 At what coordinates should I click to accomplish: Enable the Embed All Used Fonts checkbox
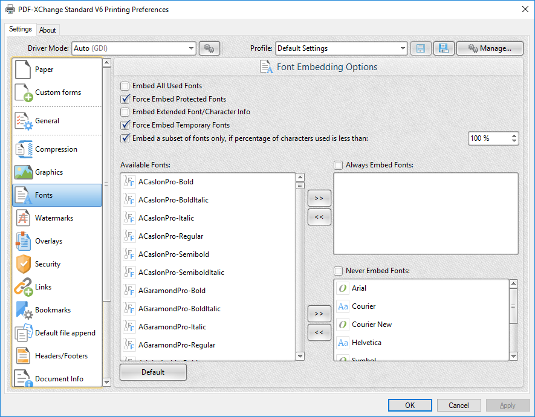point(125,86)
